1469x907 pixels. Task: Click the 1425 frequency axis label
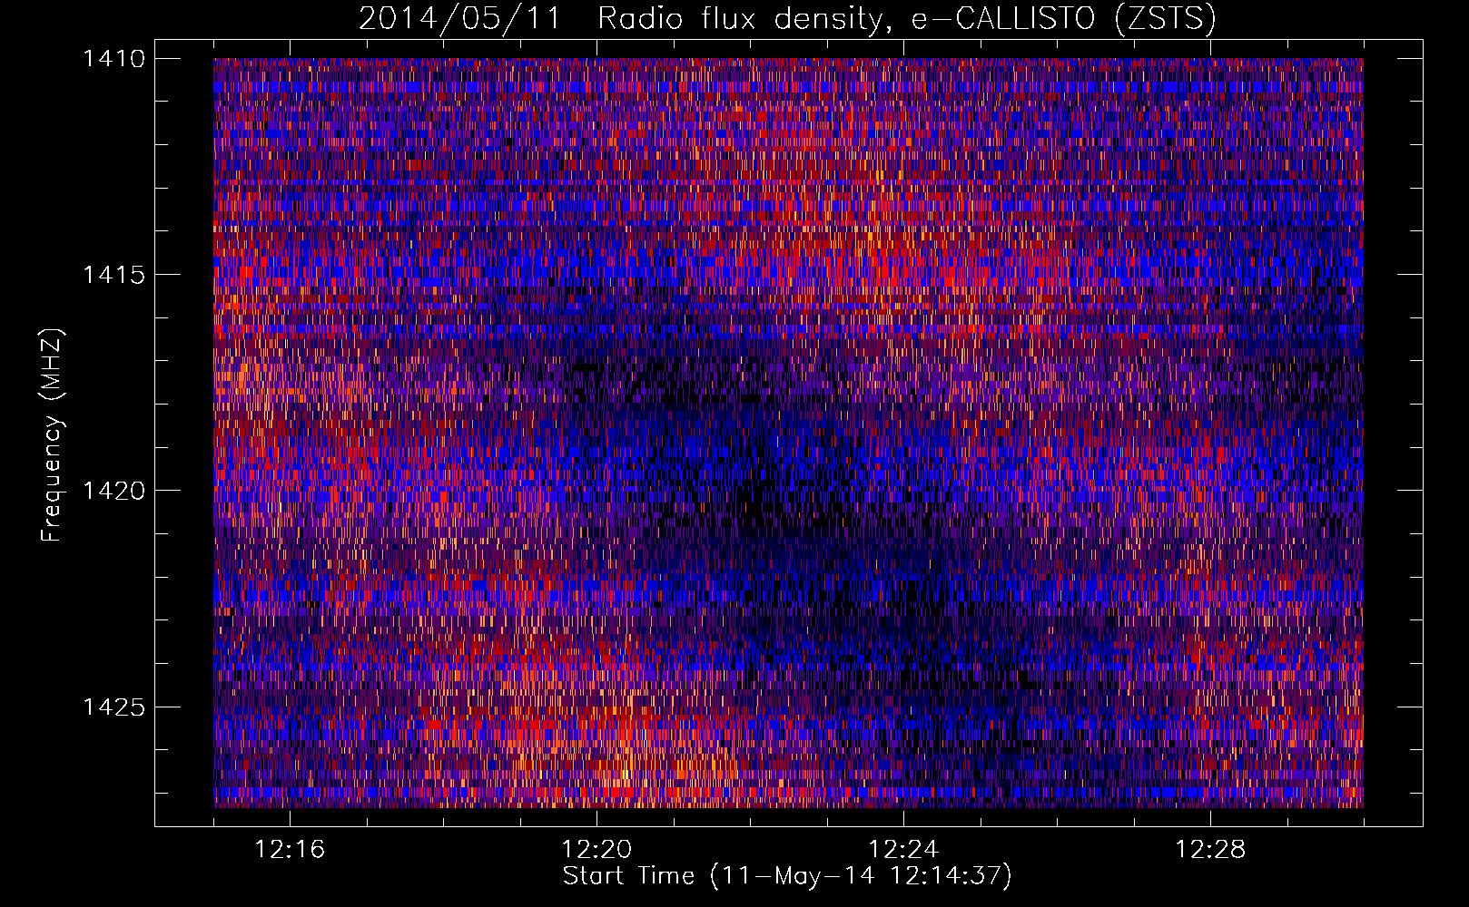[113, 707]
